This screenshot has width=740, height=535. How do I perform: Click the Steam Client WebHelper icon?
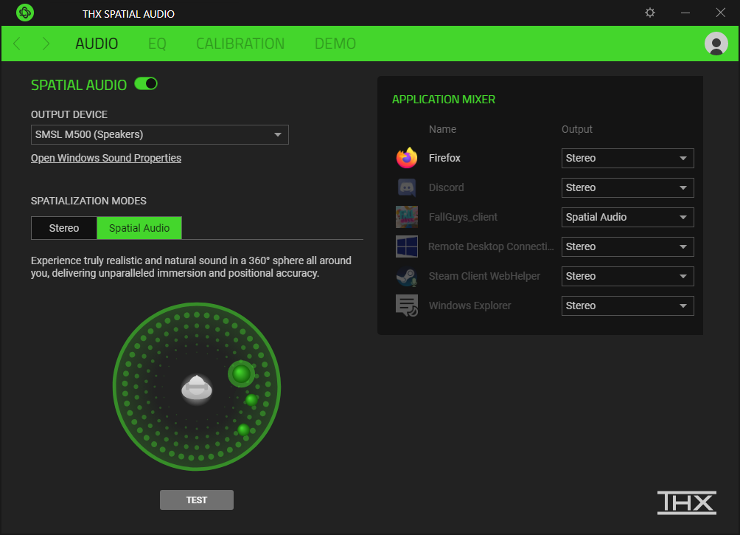407,277
